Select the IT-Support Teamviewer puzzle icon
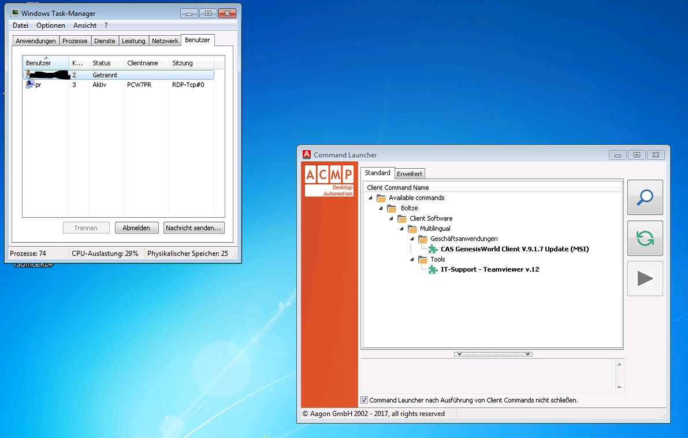 pyautogui.click(x=433, y=269)
